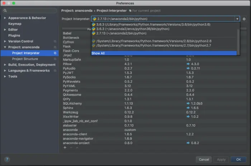Select 3.6.3 anaconda2 envs python36 interpreter

(164, 29)
